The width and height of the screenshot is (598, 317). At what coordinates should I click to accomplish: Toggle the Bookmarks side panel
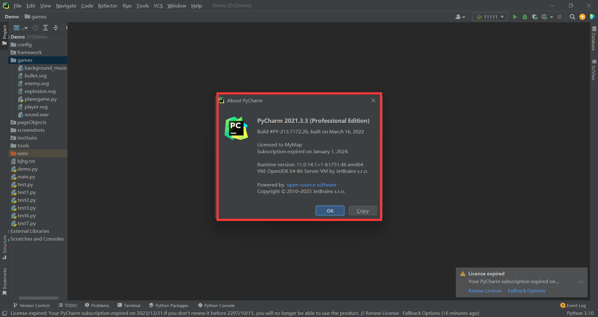click(x=4, y=281)
